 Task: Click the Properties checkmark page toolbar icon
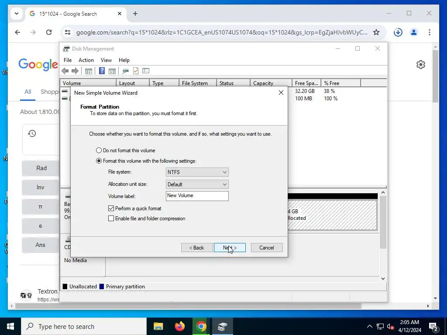click(136, 71)
